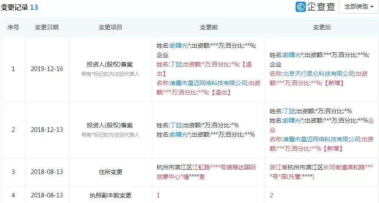The height and width of the screenshot is (203, 379).
Task: Click the 变更后 column header
Action: tap(322, 27)
